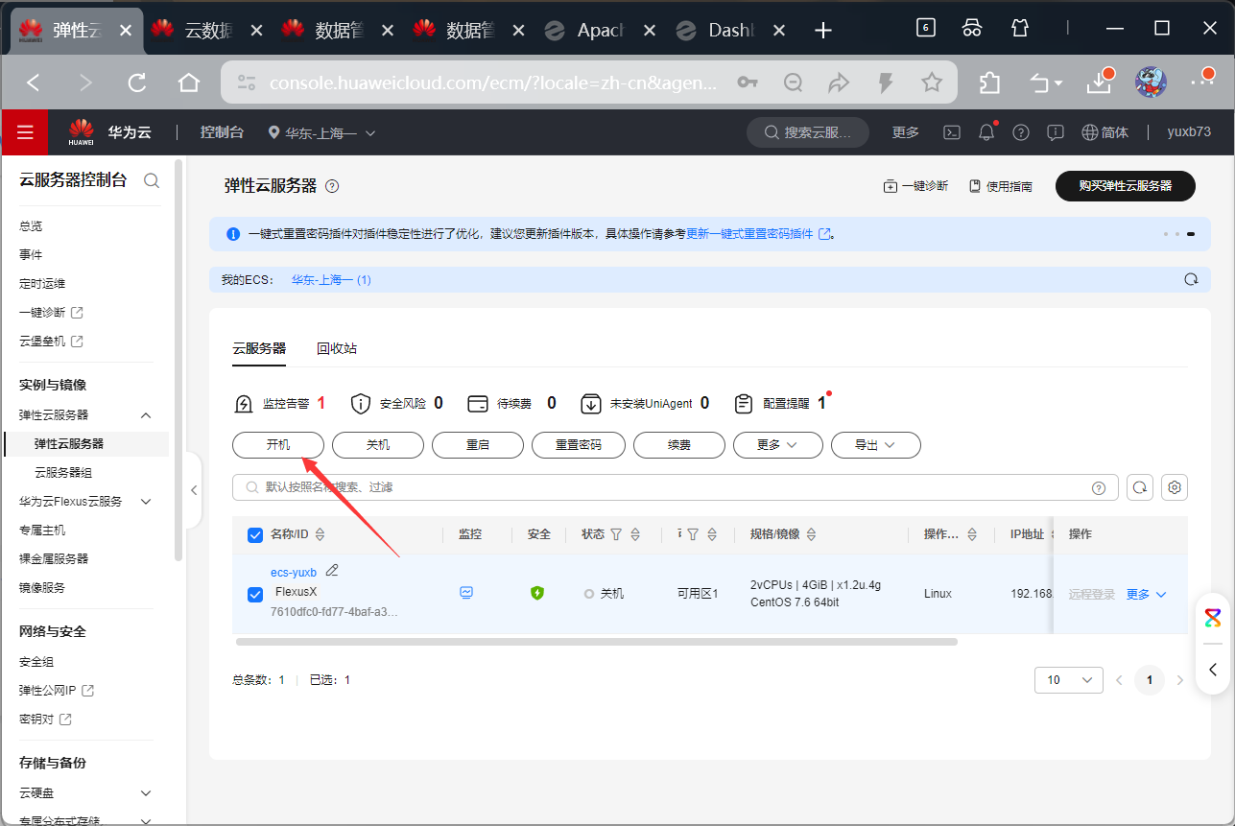The image size is (1235, 826).
Task: Click the sidebar search magnifier icon
Action: (x=152, y=180)
